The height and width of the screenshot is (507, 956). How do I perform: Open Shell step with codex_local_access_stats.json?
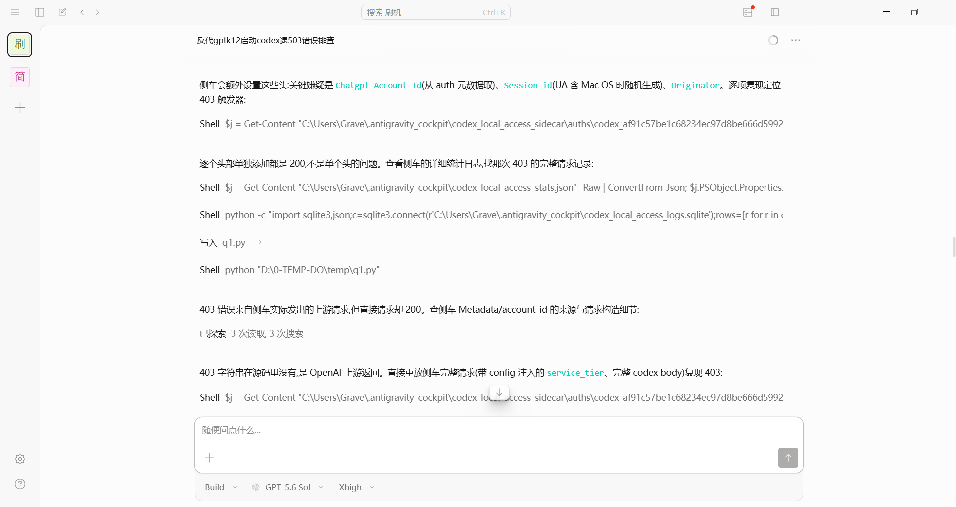coord(492,187)
